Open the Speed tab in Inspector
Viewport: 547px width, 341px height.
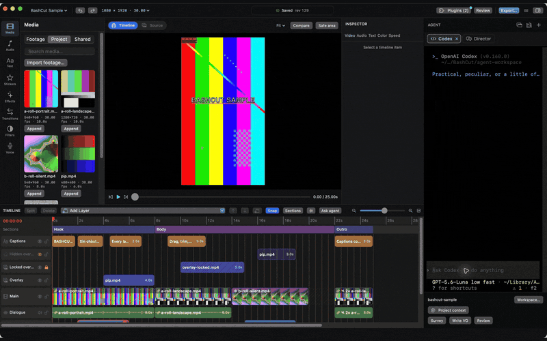[x=395, y=35]
